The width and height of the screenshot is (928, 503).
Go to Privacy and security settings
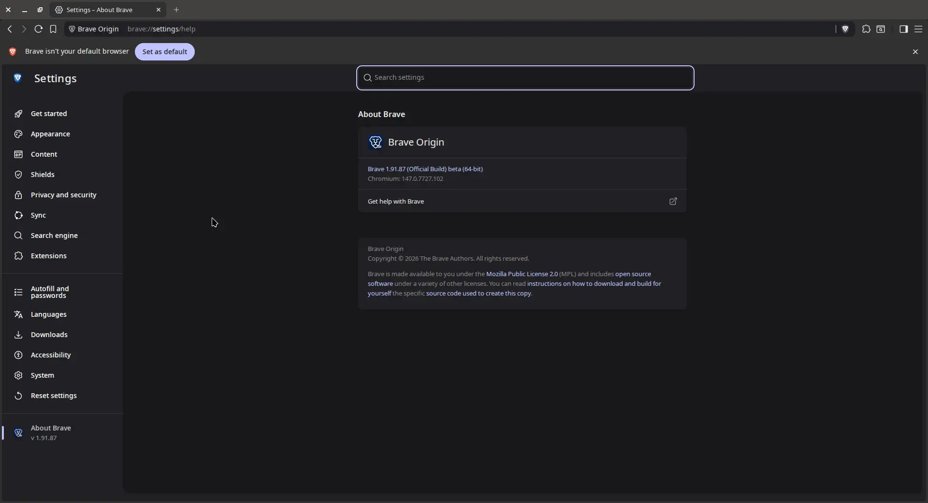click(x=63, y=195)
